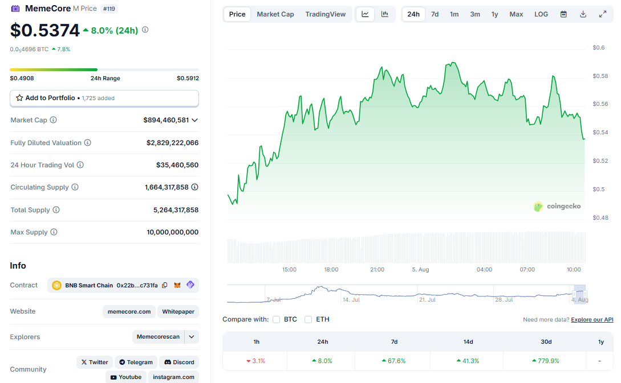Select the Max time range
The width and height of the screenshot is (621, 383).
(516, 14)
